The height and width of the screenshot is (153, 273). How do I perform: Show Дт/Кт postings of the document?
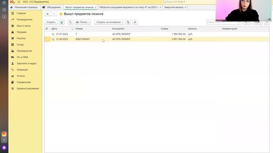tap(70, 22)
